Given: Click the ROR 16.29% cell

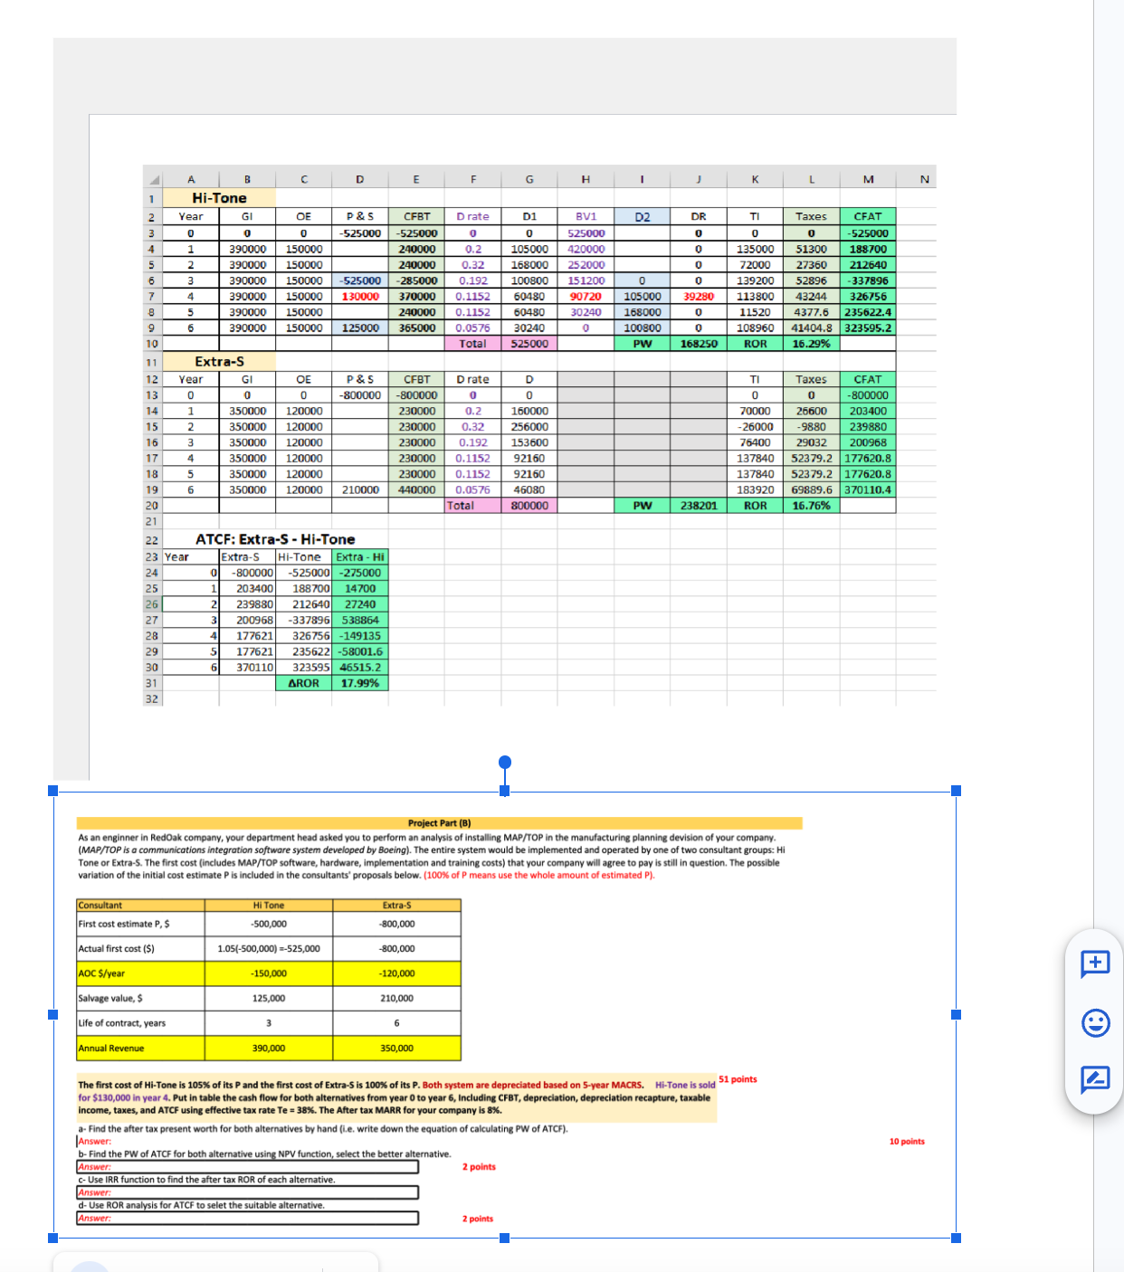Looking at the screenshot, I should tap(811, 343).
